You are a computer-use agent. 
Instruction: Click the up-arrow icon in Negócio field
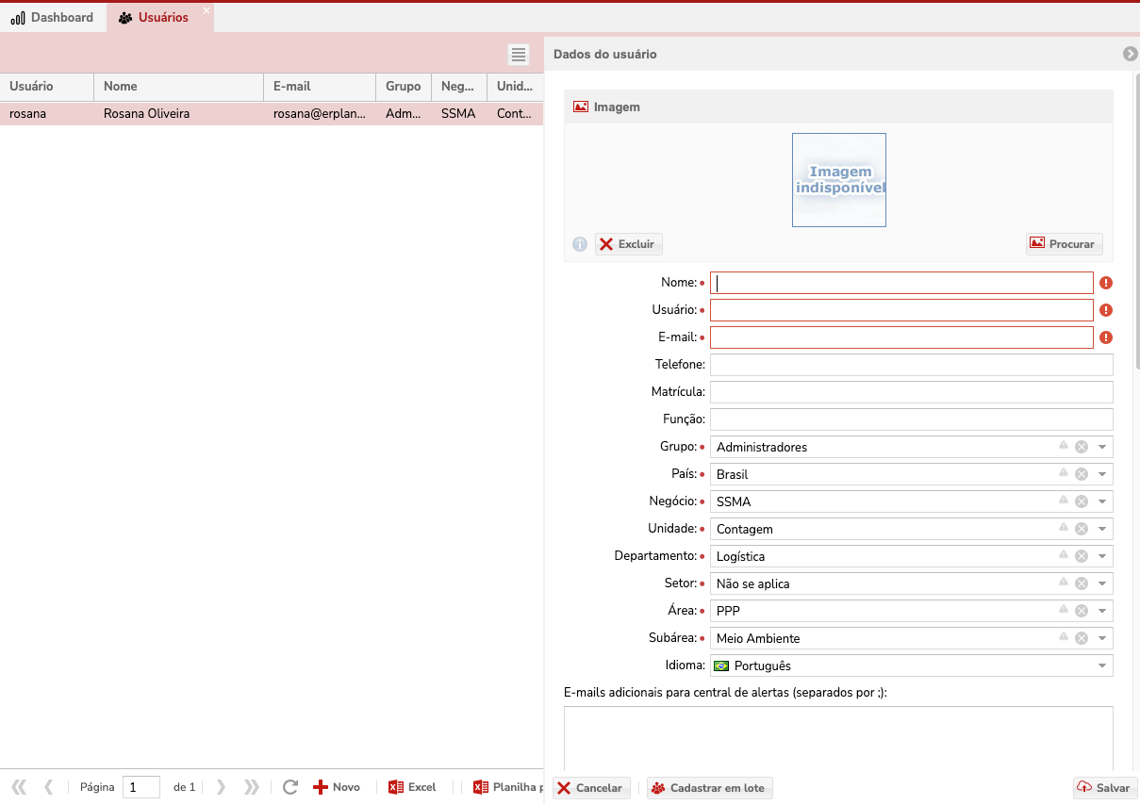[1064, 500]
